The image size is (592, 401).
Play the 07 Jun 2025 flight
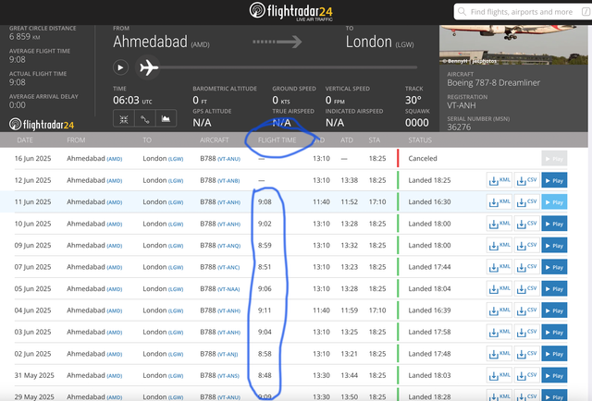point(554,267)
